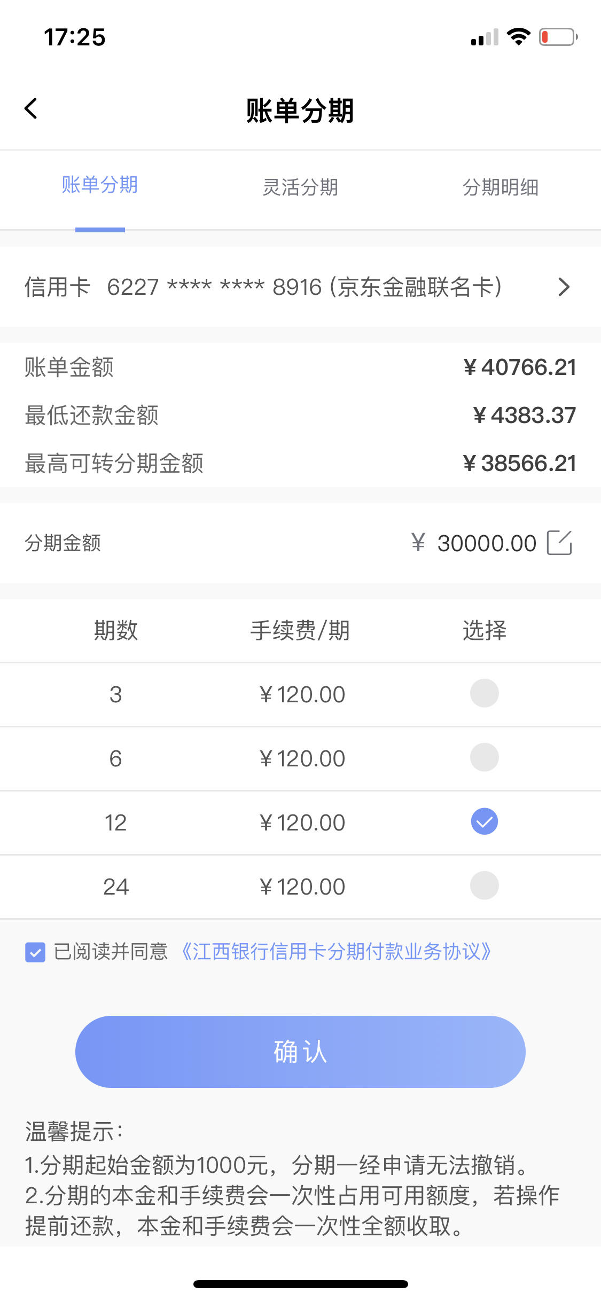This screenshot has height=1301, width=601.
Task: Tap the back arrow icon
Action: (31, 108)
